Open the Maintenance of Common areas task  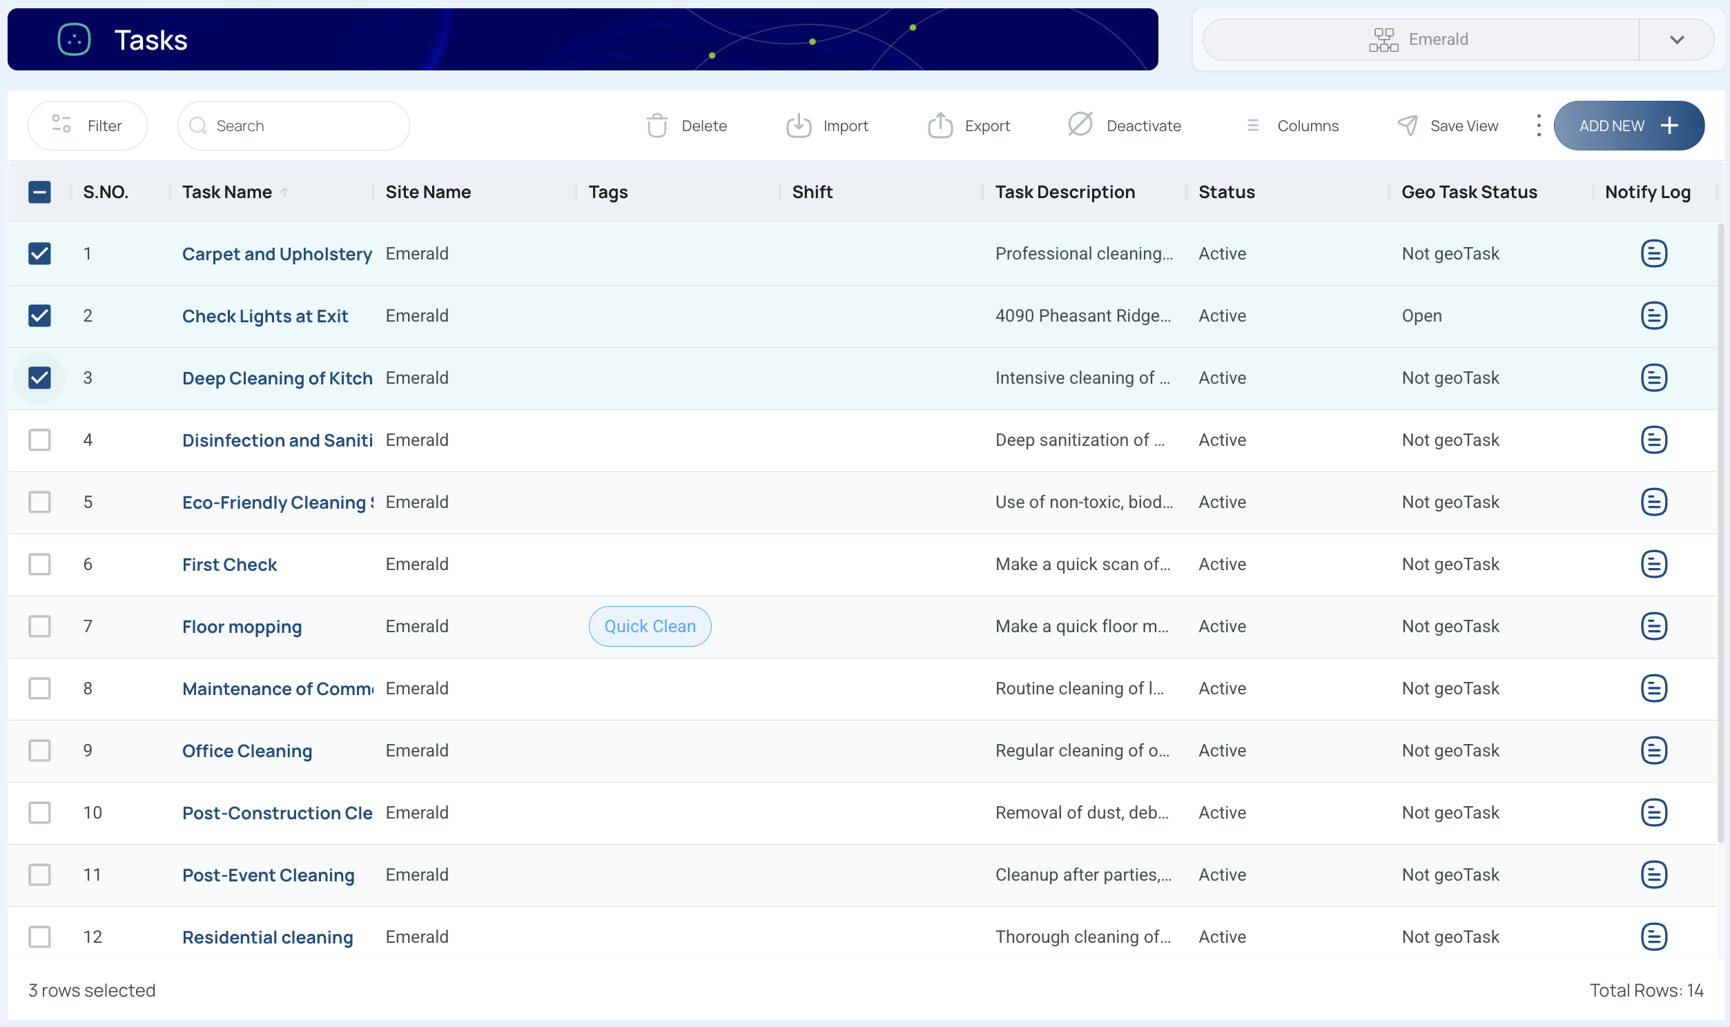277,689
